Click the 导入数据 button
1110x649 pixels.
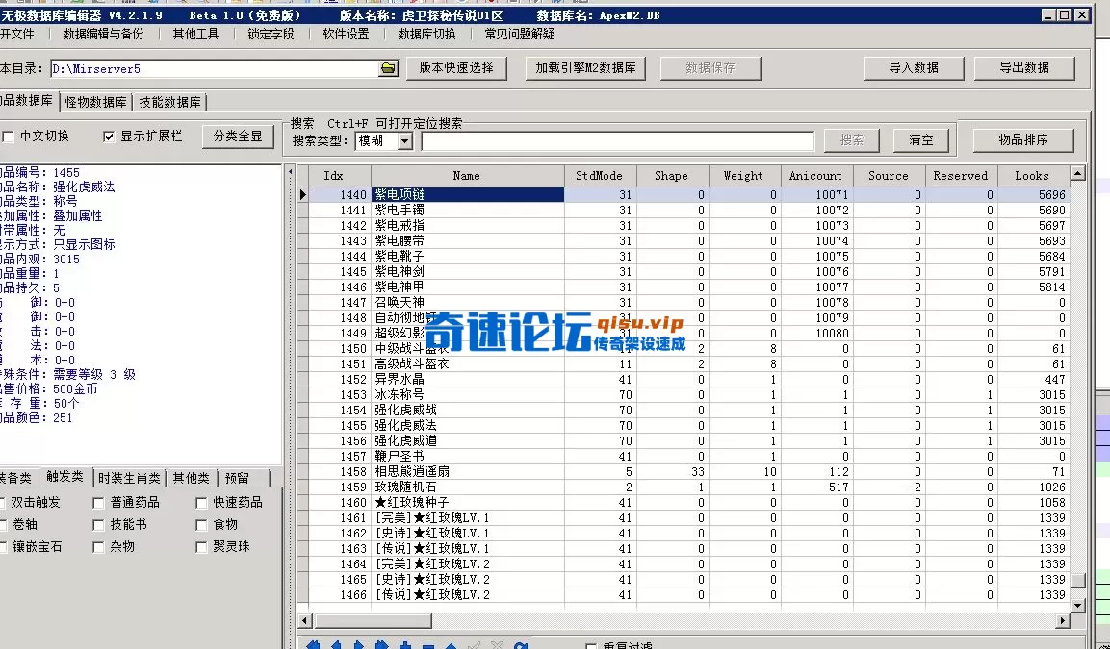912,67
